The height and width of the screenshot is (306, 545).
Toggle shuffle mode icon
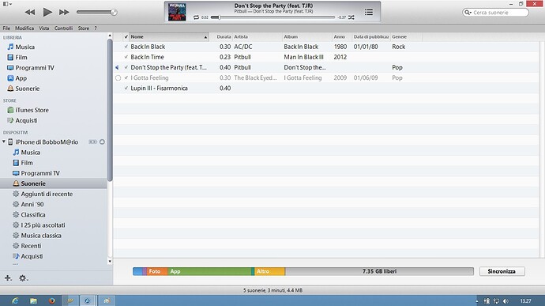point(351,17)
